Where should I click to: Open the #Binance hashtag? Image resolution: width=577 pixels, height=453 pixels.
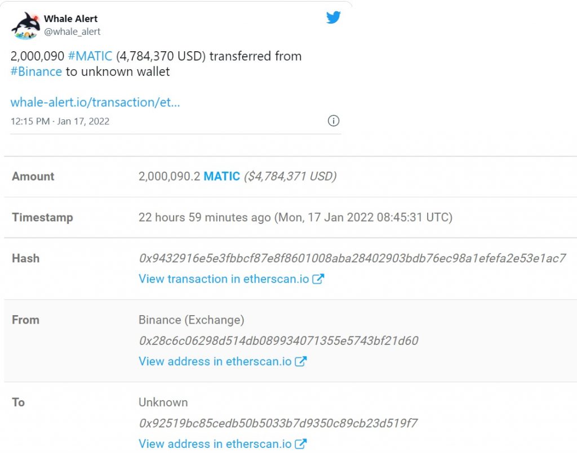click(36, 71)
